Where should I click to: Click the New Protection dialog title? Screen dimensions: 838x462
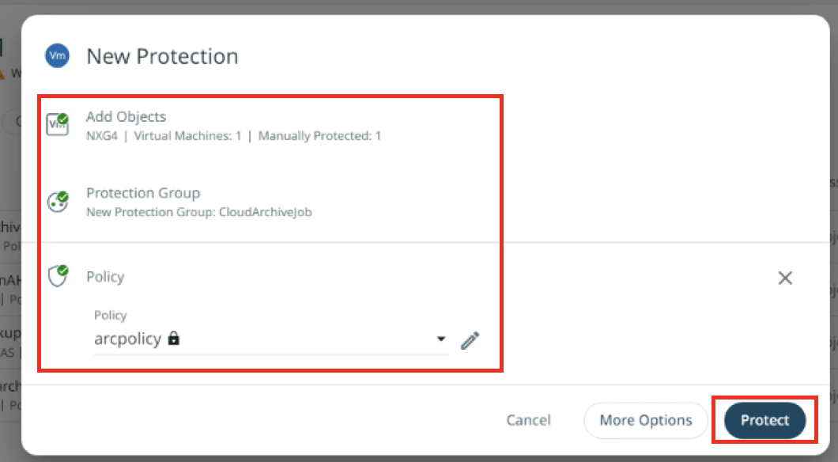click(163, 56)
